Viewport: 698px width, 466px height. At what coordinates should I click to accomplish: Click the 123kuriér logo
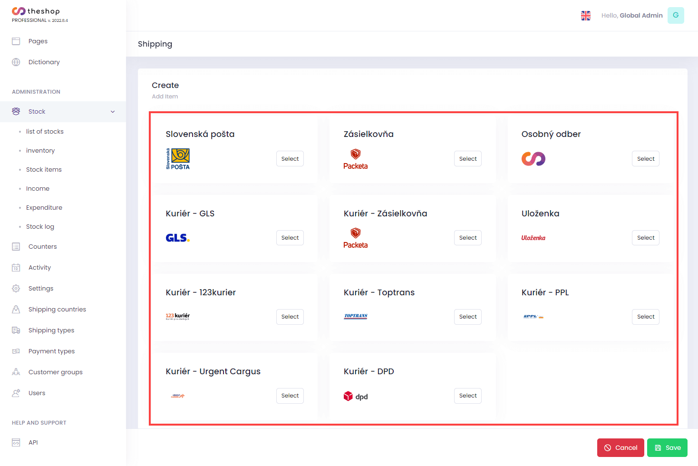click(178, 317)
